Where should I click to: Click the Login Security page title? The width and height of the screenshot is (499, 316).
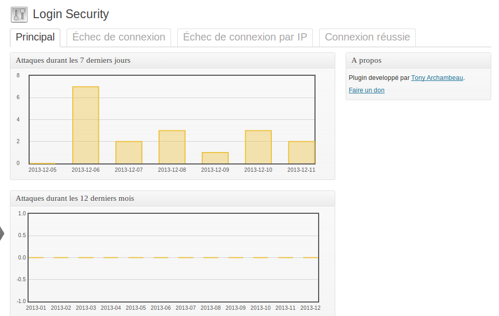point(71,15)
